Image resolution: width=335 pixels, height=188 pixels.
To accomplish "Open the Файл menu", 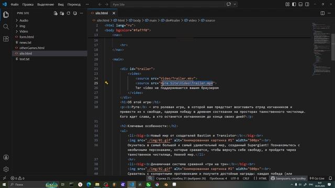I will pos(15,4).
